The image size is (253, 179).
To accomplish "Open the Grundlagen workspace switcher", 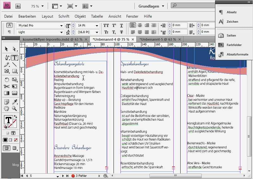I will pyautogui.click(x=151, y=6).
